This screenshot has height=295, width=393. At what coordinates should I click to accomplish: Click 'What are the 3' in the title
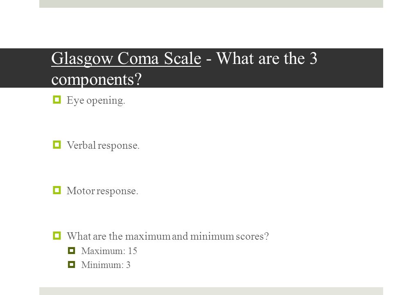point(267,58)
